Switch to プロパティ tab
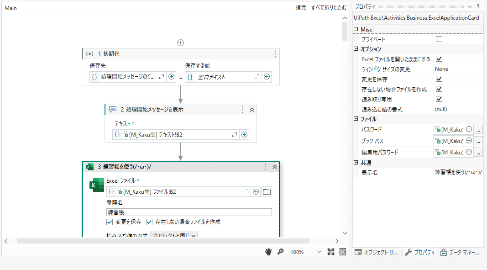487x270 pixels. click(419, 252)
